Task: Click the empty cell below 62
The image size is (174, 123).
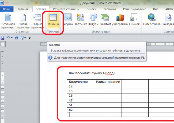Action: click(x=81, y=114)
